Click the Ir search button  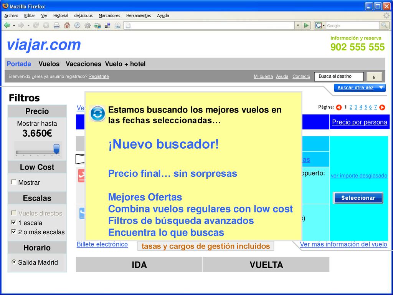pos(374,77)
